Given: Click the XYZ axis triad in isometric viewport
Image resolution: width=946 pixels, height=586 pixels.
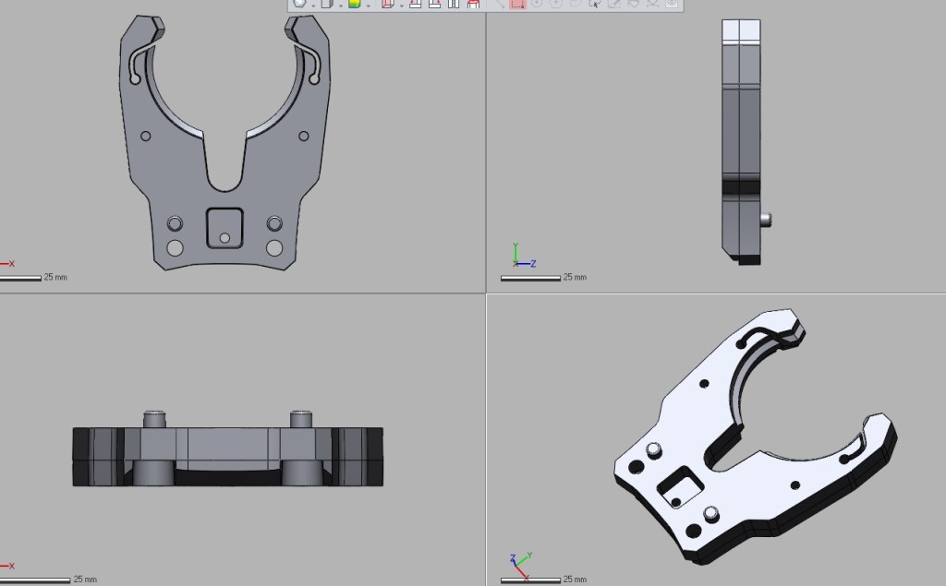Looking at the screenshot, I should (518, 561).
